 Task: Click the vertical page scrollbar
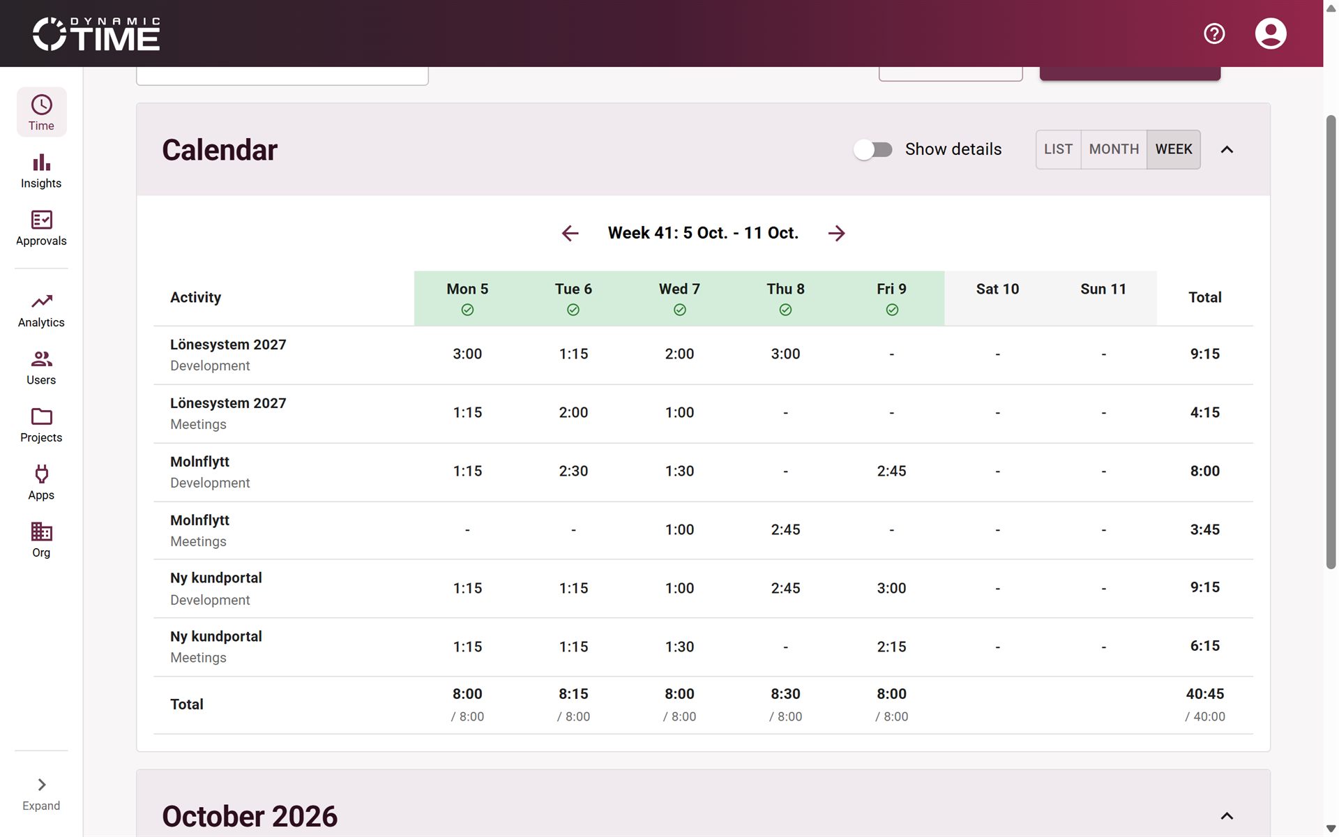[1331, 342]
